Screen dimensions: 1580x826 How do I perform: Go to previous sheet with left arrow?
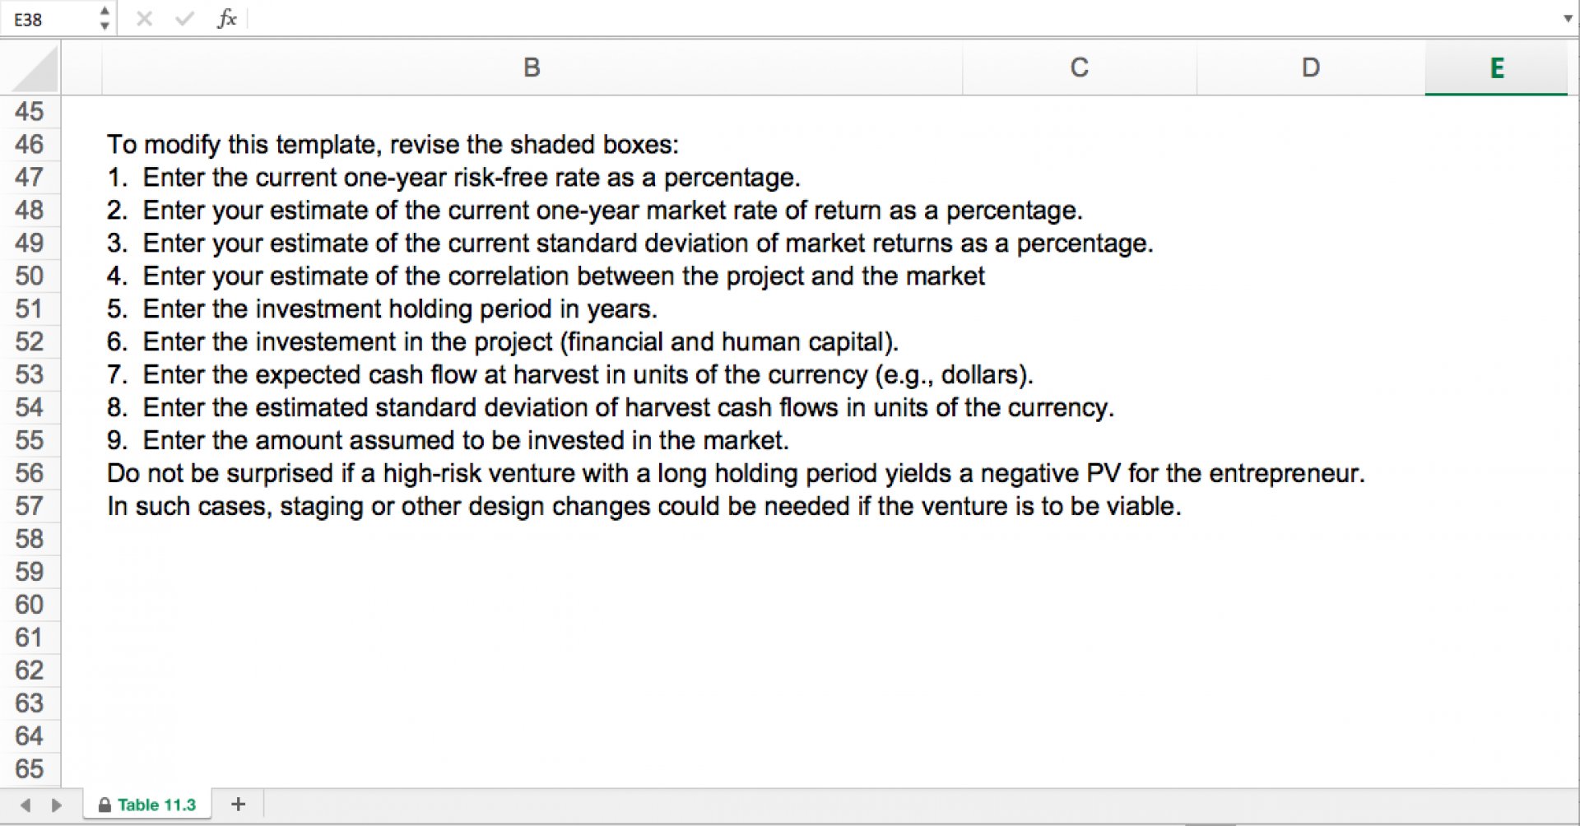[26, 805]
